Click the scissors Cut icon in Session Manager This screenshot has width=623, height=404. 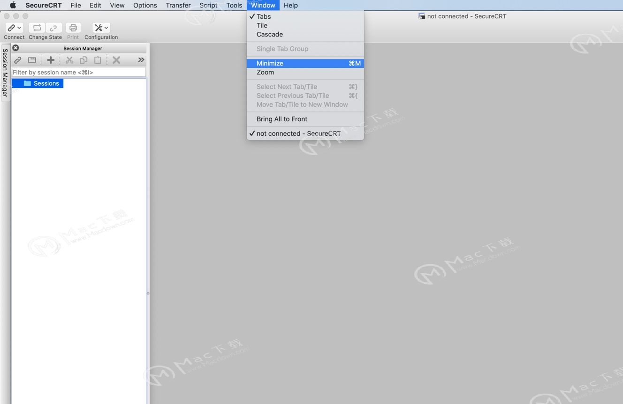coord(69,60)
